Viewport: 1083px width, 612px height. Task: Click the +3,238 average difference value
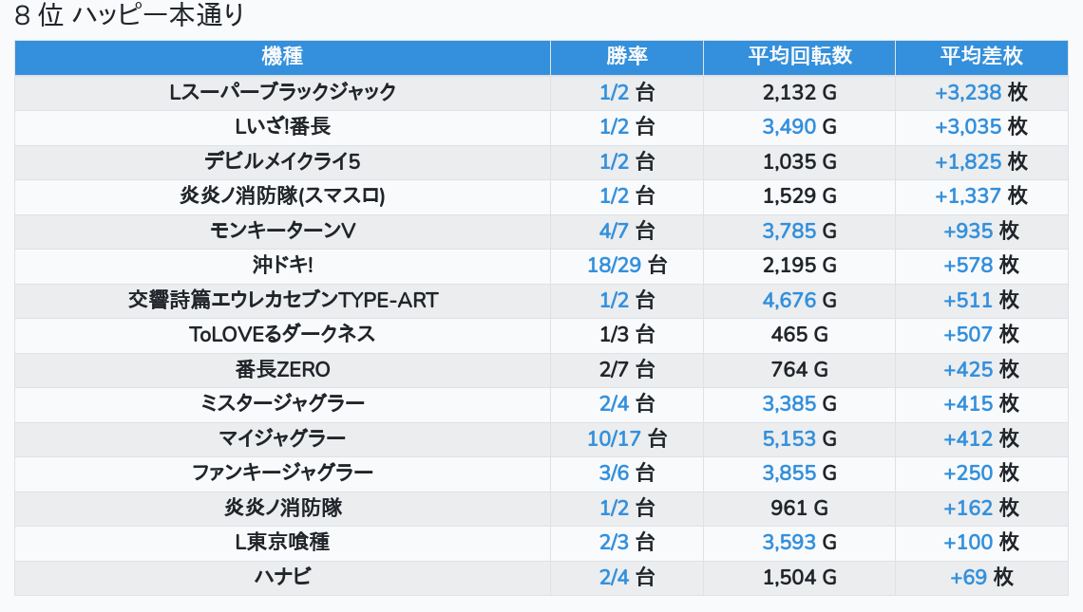coord(967,92)
